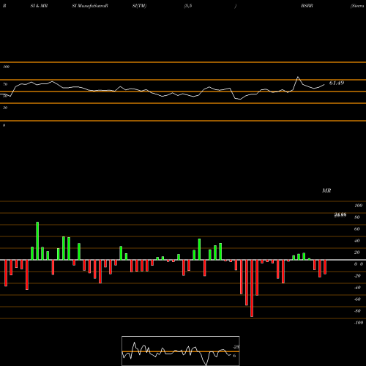The width and height of the screenshot is (366, 366).
Task: Click the RSI line peak spike
Action: point(298,77)
